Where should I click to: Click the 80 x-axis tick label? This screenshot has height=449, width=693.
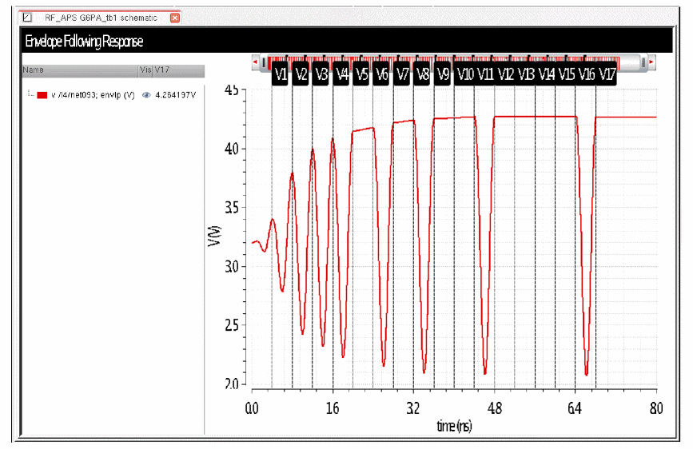656,408
